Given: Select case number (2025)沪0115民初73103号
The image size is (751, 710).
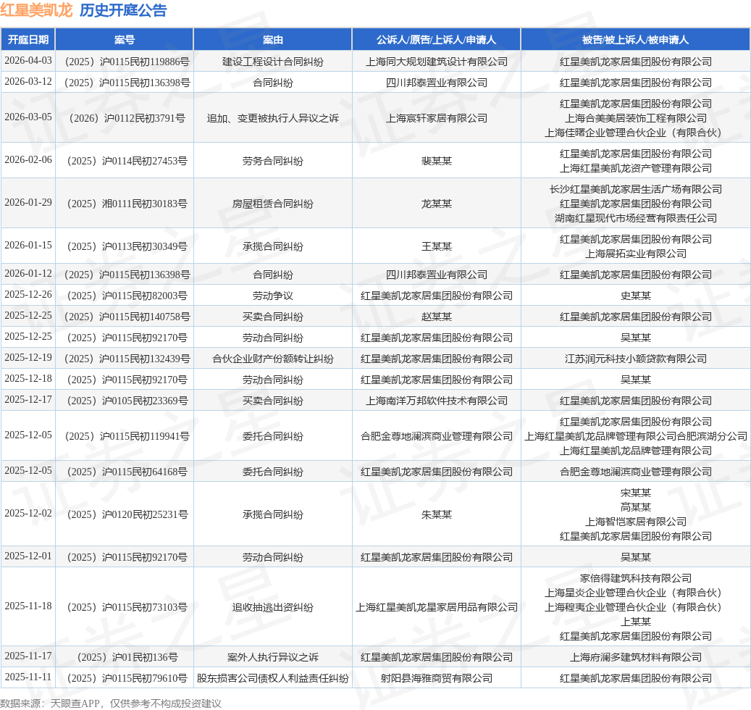Looking at the screenshot, I should click(127, 607).
